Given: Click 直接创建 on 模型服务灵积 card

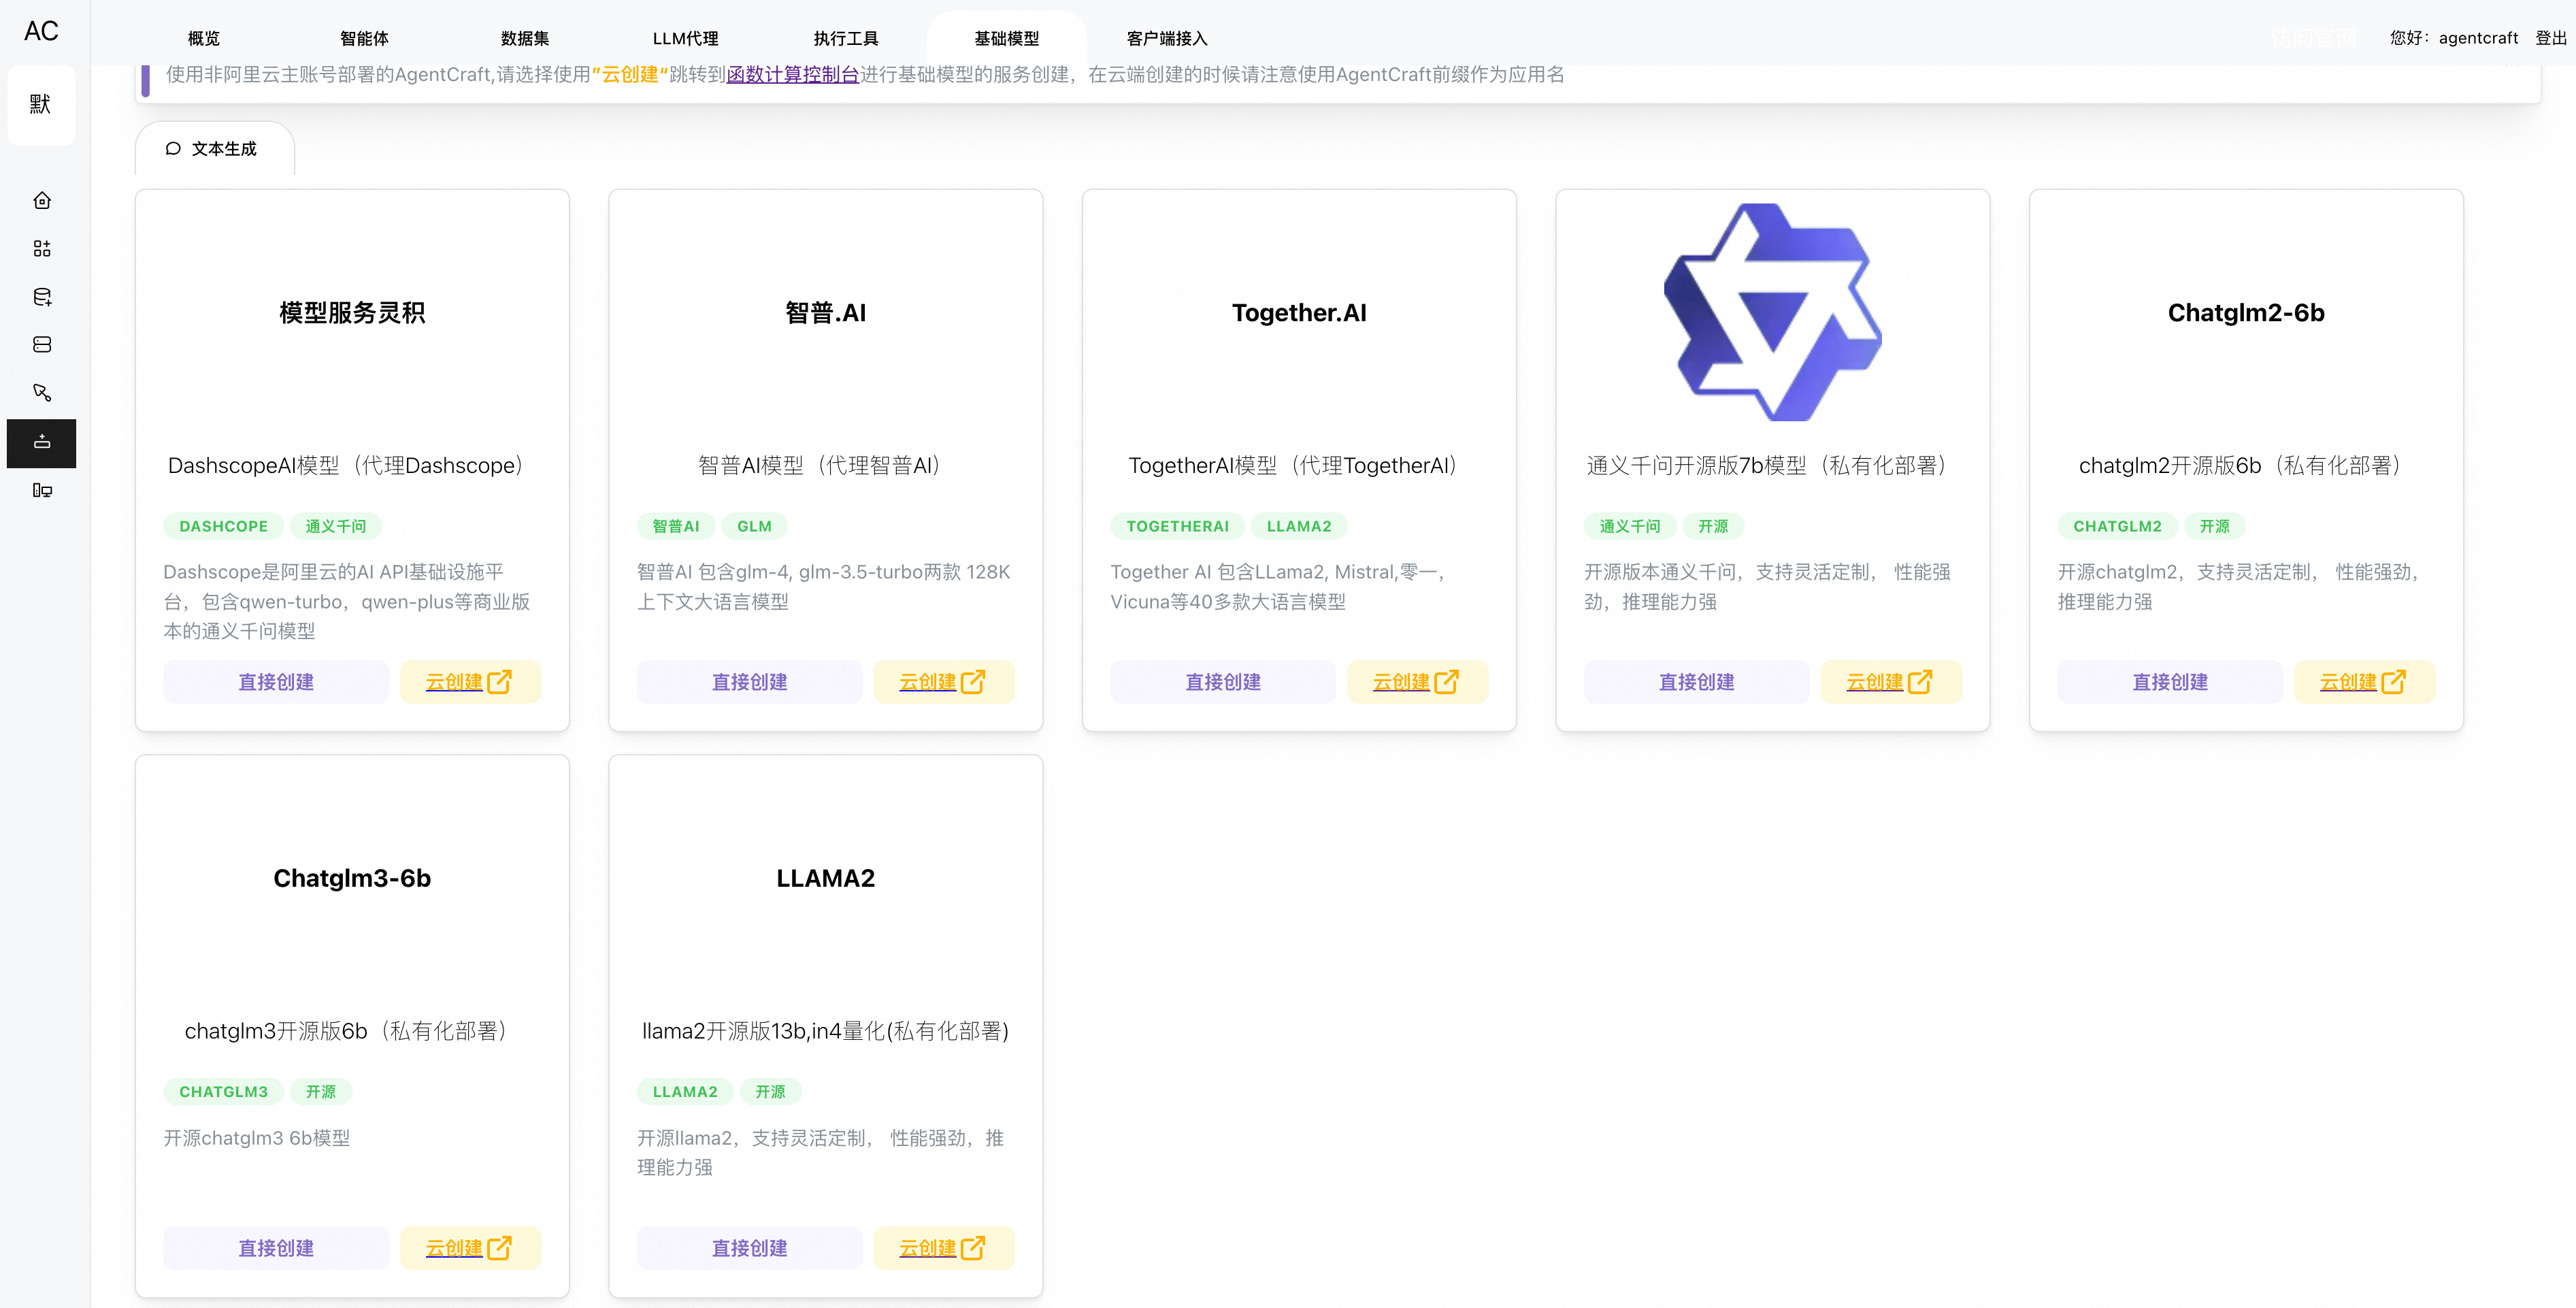Looking at the screenshot, I should [276, 682].
